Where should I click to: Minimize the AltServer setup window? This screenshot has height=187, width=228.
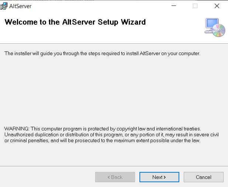(174, 6)
